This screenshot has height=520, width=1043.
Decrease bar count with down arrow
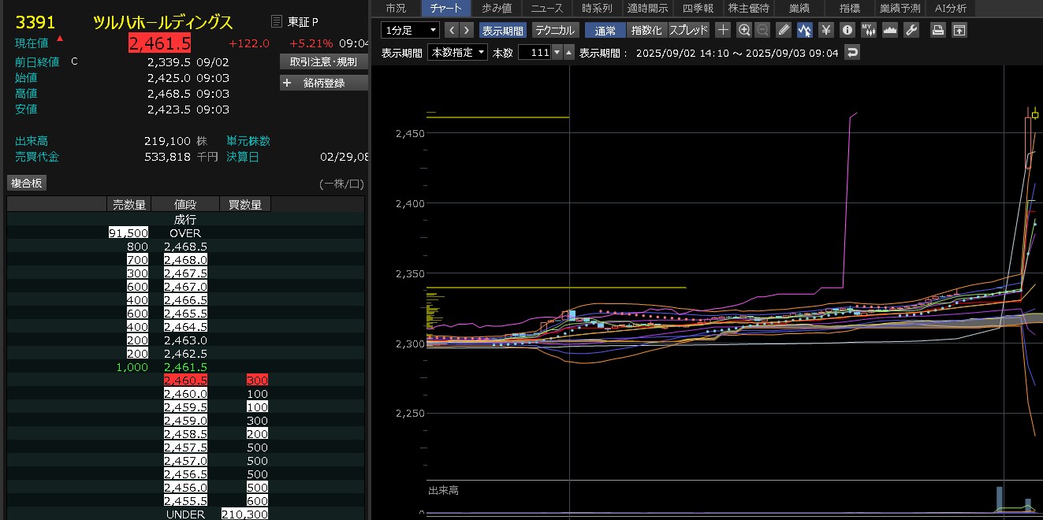(557, 52)
